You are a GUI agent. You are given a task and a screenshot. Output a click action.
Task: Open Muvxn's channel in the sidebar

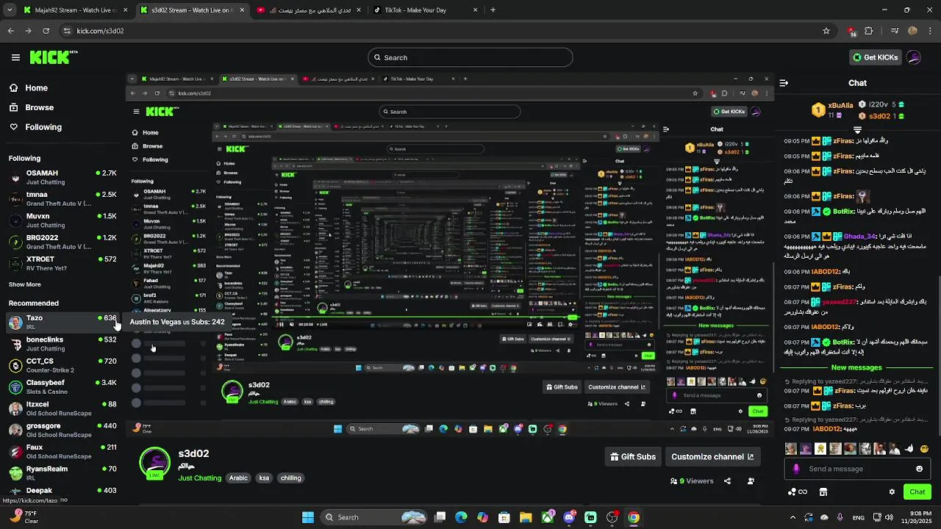click(62, 220)
